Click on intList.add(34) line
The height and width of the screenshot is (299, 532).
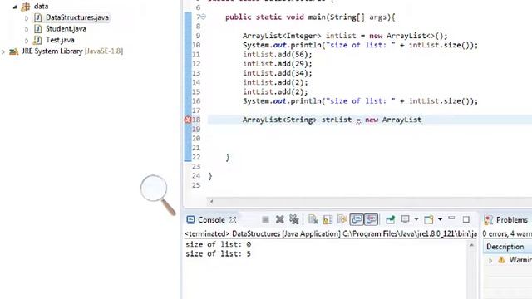tap(277, 73)
